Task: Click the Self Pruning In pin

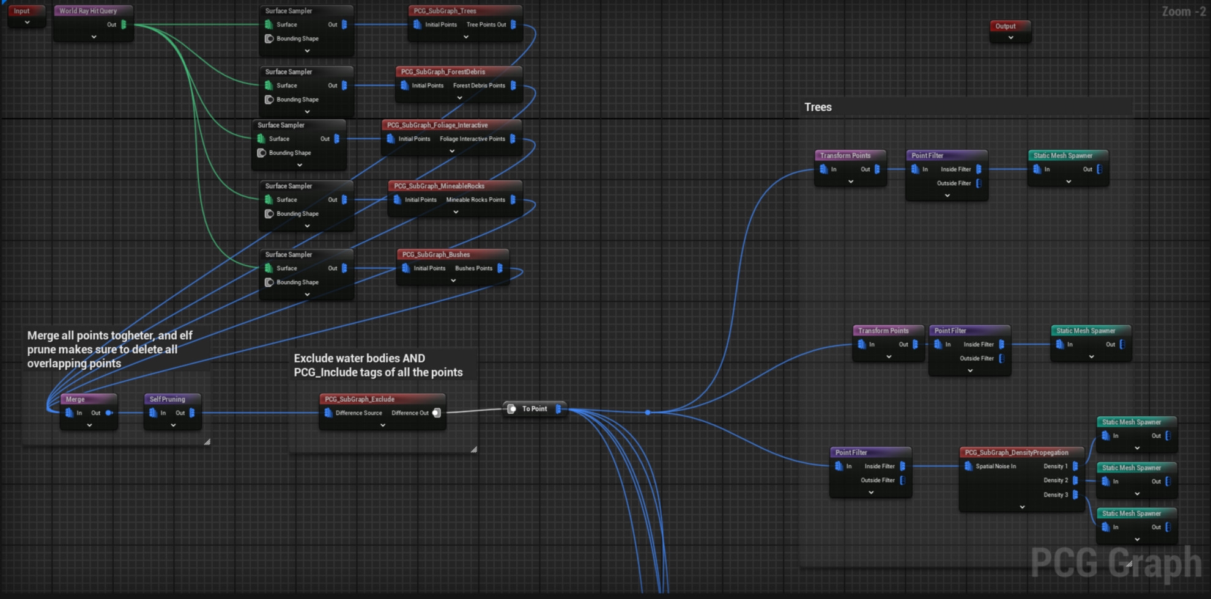Action: (153, 413)
